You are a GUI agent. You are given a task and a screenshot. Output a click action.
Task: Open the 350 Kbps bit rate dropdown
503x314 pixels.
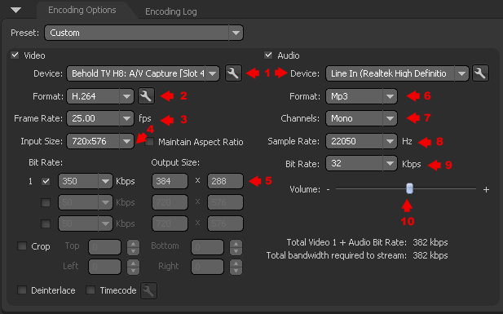click(86, 181)
